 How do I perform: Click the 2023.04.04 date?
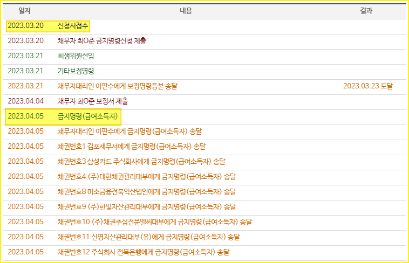[25, 101]
